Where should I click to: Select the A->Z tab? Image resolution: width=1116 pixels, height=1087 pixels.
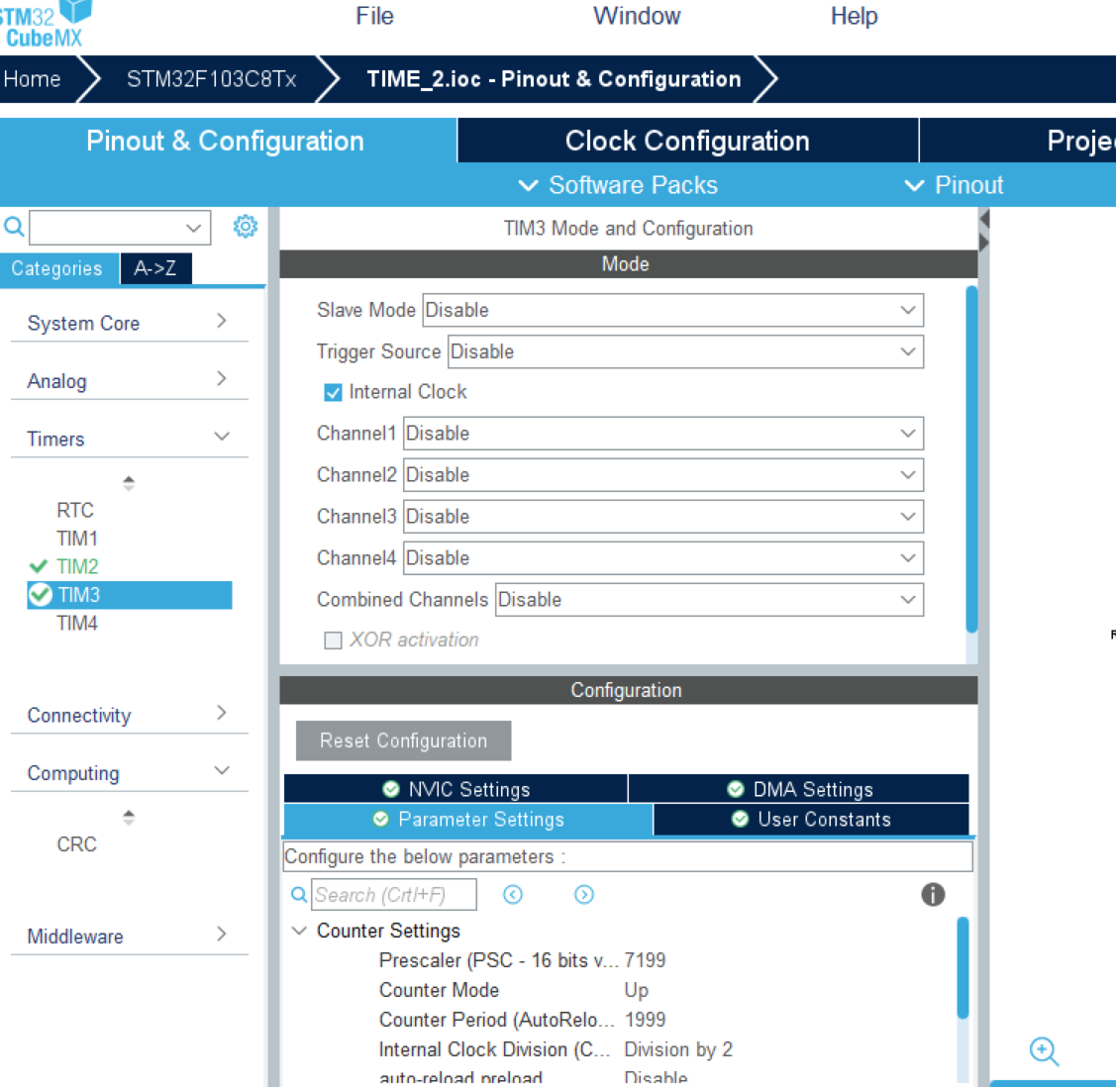pos(155,268)
